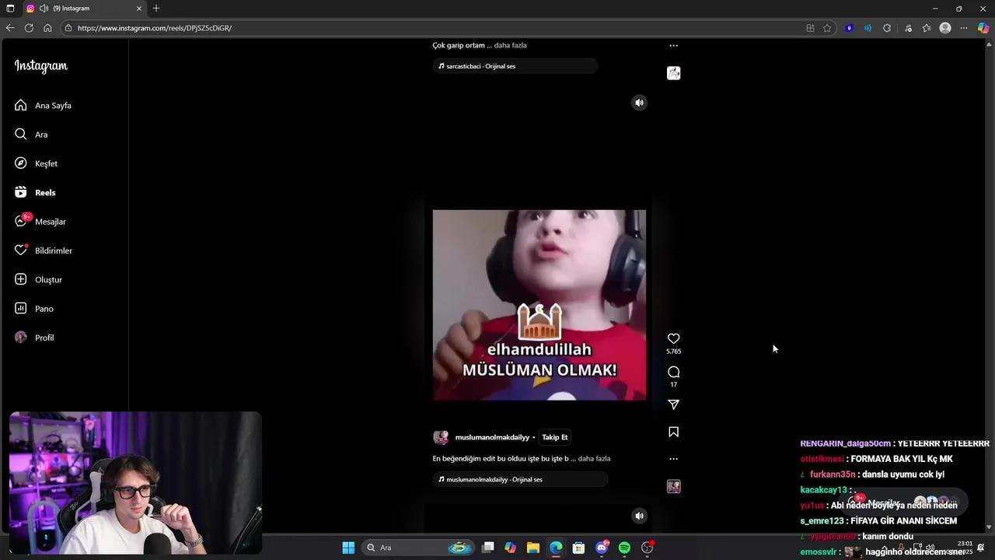Go to Keşfet explore page
995x560 pixels.
pyautogui.click(x=36, y=163)
